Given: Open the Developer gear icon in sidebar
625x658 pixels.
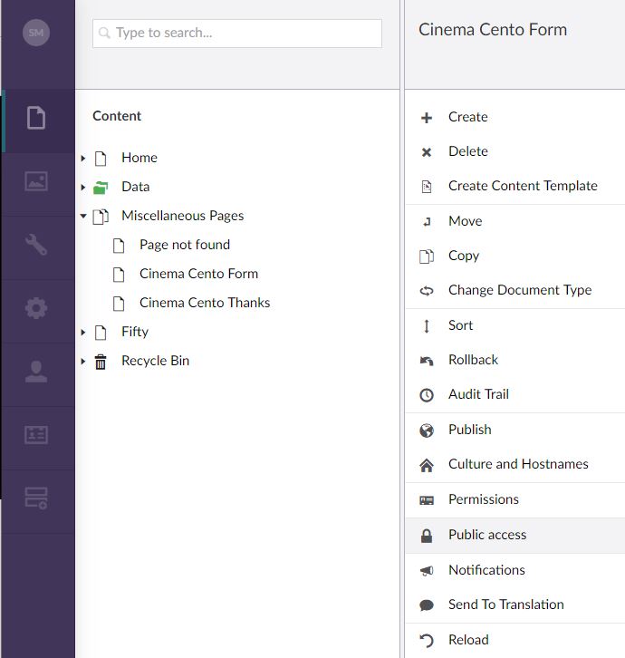Looking at the screenshot, I should pos(36,308).
